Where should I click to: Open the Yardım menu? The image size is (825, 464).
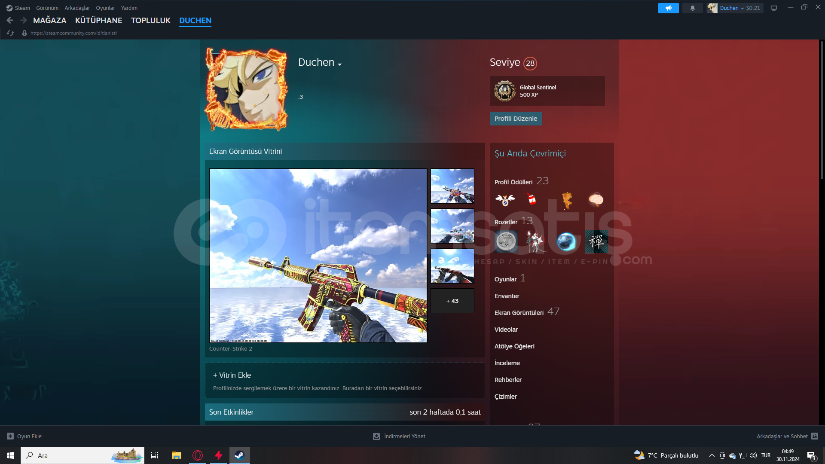(129, 8)
